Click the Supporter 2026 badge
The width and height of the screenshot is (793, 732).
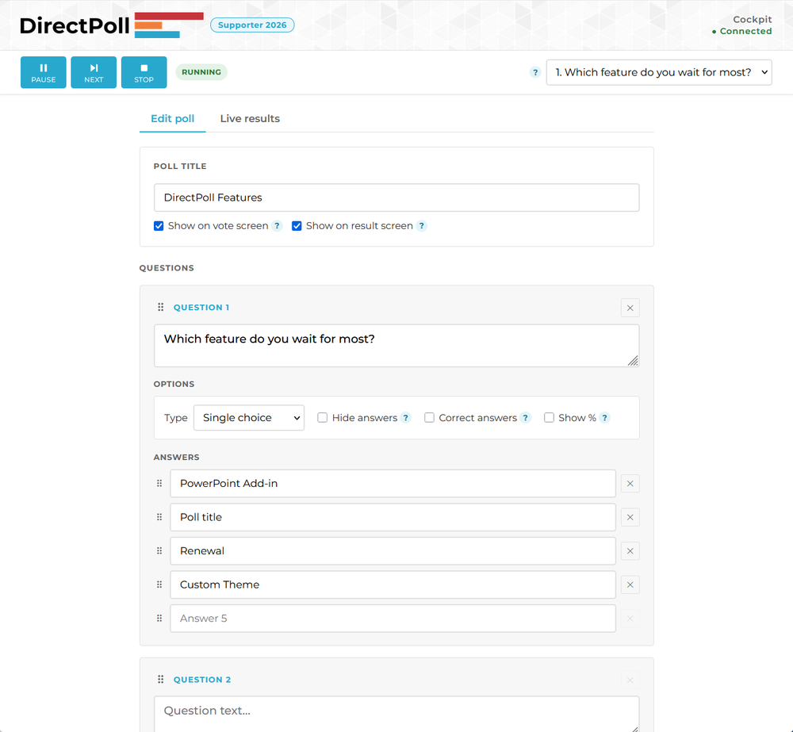coord(252,25)
